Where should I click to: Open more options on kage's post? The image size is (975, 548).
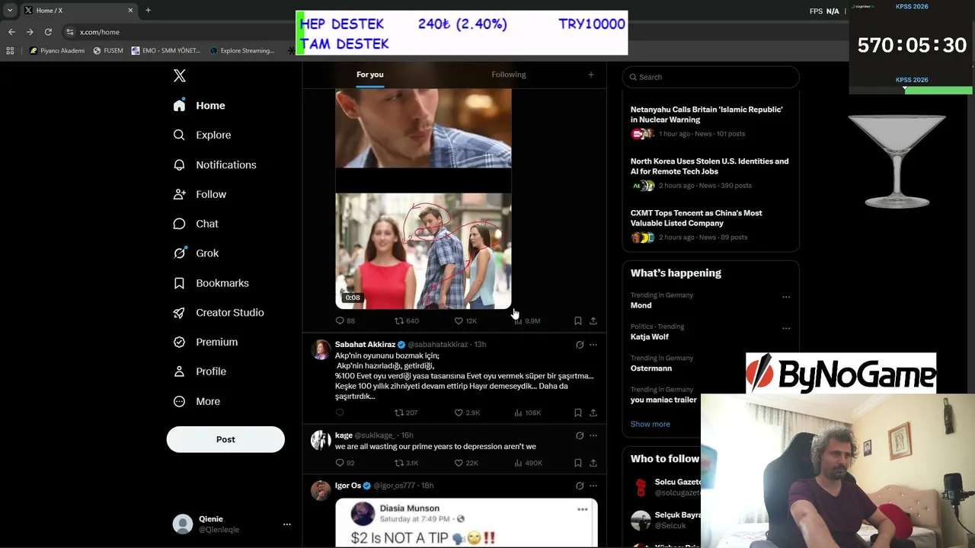pyautogui.click(x=593, y=435)
